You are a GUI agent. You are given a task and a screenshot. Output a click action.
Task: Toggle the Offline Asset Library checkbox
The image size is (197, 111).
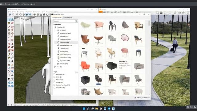(x=135, y=98)
